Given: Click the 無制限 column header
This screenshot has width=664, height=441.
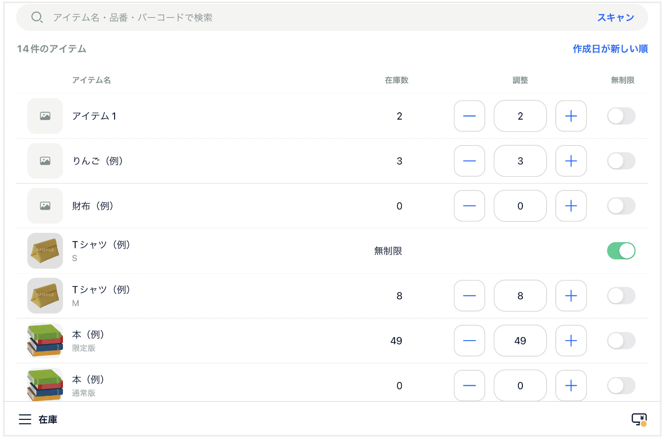Looking at the screenshot, I should [622, 80].
